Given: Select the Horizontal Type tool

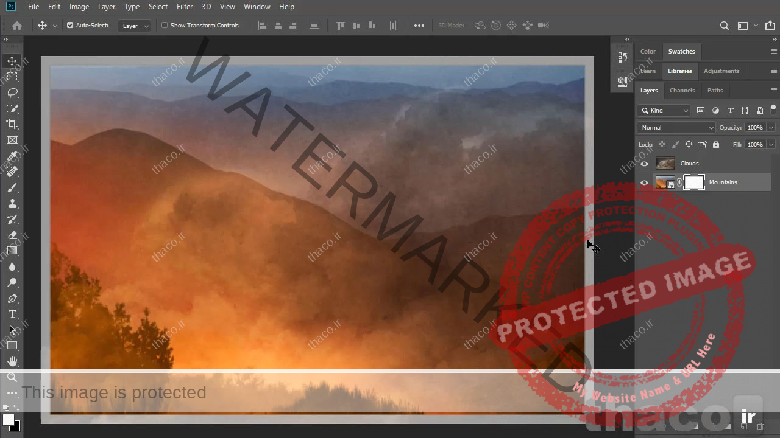Looking at the screenshot, I should (12, 315).
